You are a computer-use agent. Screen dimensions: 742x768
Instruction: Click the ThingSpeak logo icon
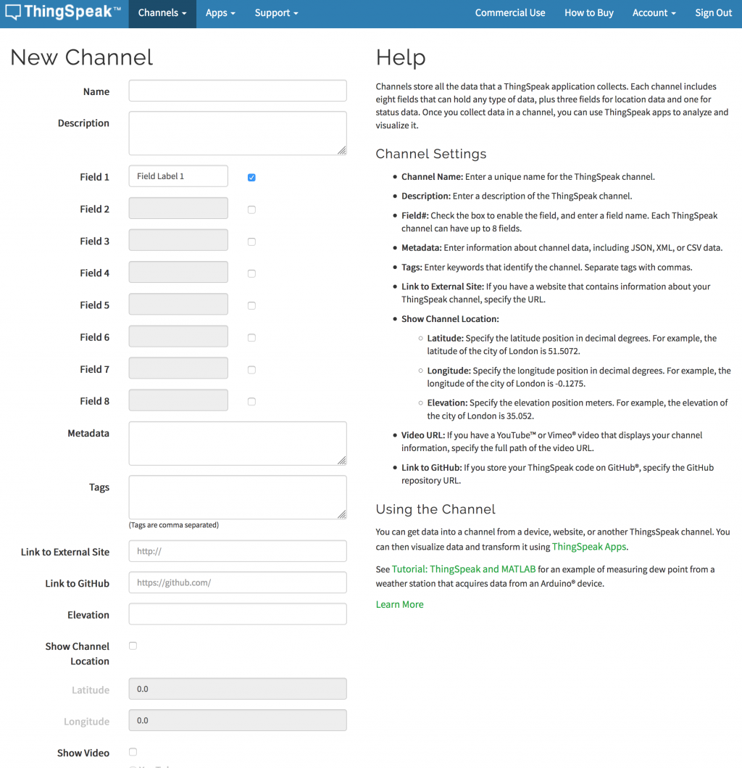point(13,12)
